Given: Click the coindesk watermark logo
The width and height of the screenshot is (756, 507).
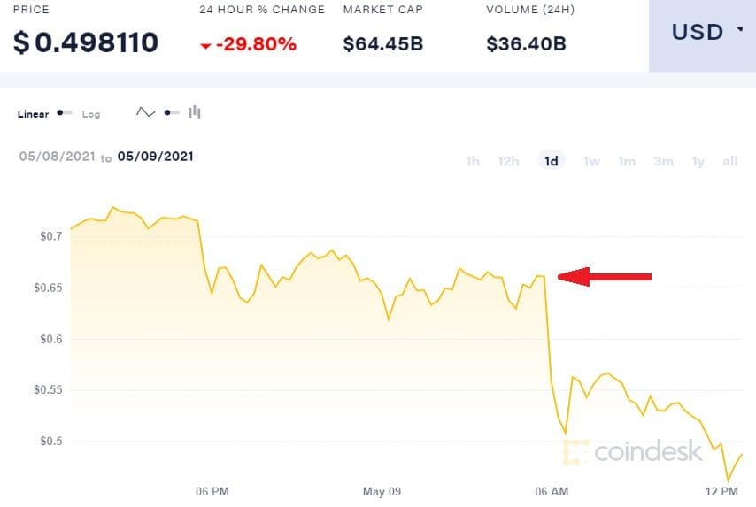Looking at the screenshot, I should coord(632,451).
